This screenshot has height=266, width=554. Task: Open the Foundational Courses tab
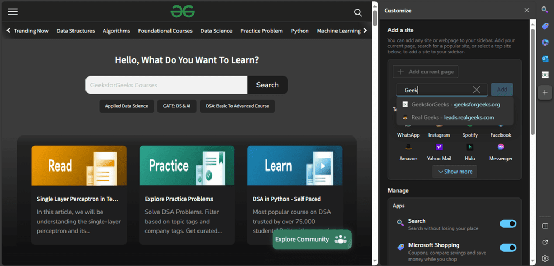(166, 31)
